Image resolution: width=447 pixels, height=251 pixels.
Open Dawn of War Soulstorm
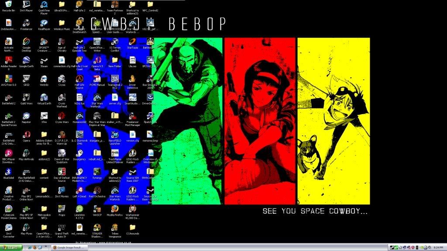62,156
